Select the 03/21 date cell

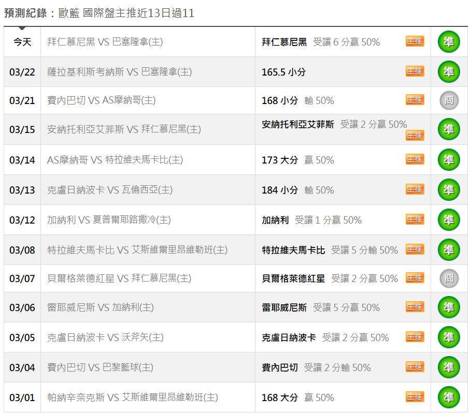click(22, 100)
